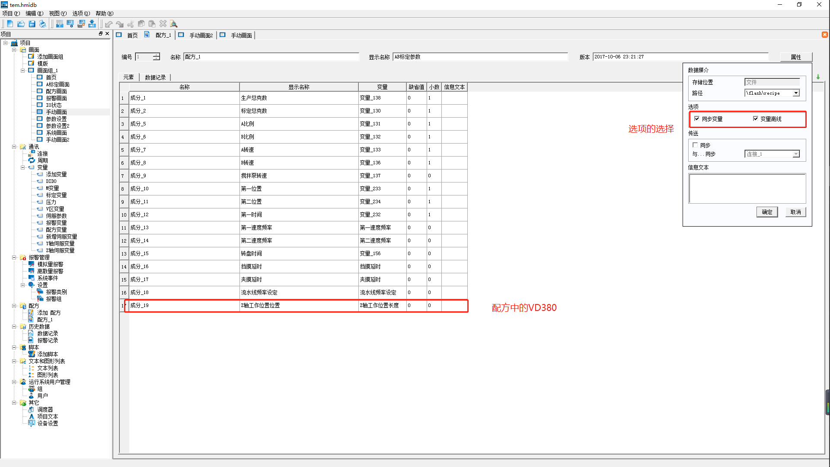Click the Open project folder icon
The width and height of the screenshot is (830, 467).
click(21, 24)
